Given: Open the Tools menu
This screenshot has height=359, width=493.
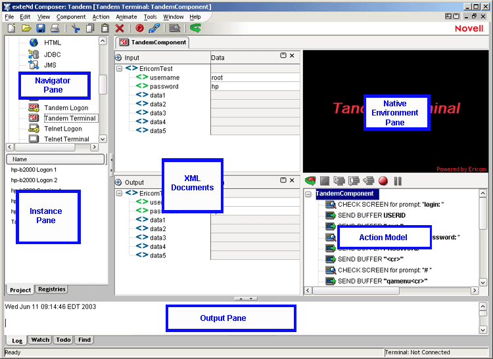Looking at the screenshot, I should click(x=151, y=16).
